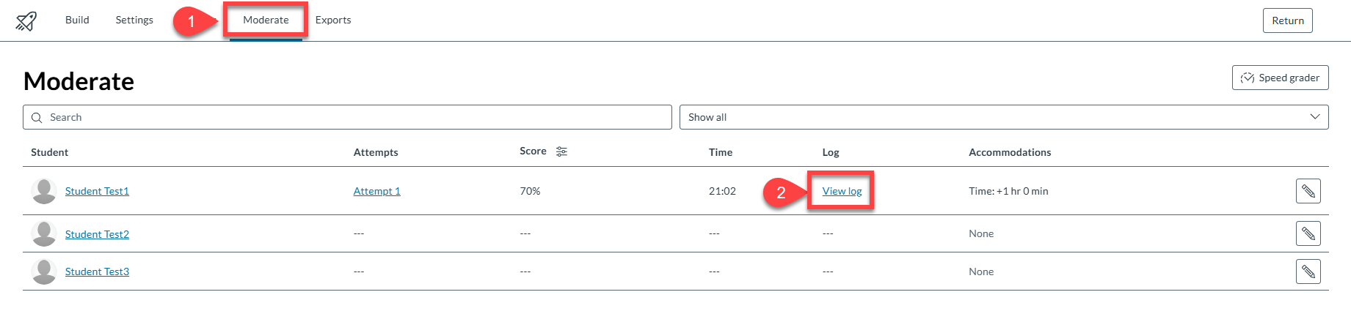This screenshot has height=322, width=1351.
Task: Click Student Test2 avatar icon
Action: point(44,233)
